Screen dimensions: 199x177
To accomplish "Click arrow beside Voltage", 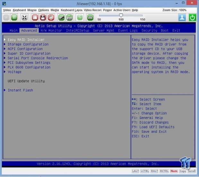I will coord(5,72).
